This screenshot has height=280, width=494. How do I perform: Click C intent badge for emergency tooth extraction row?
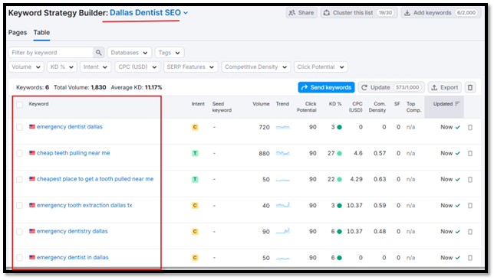coord(195,206)
